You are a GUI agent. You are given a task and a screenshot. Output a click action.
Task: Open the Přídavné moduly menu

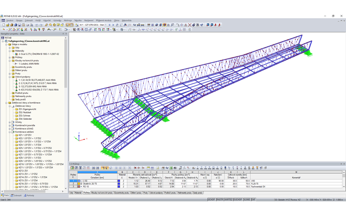click(103, 21)
